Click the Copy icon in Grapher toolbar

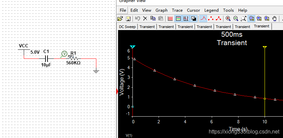pyautogui.click(x=153, y=18)
